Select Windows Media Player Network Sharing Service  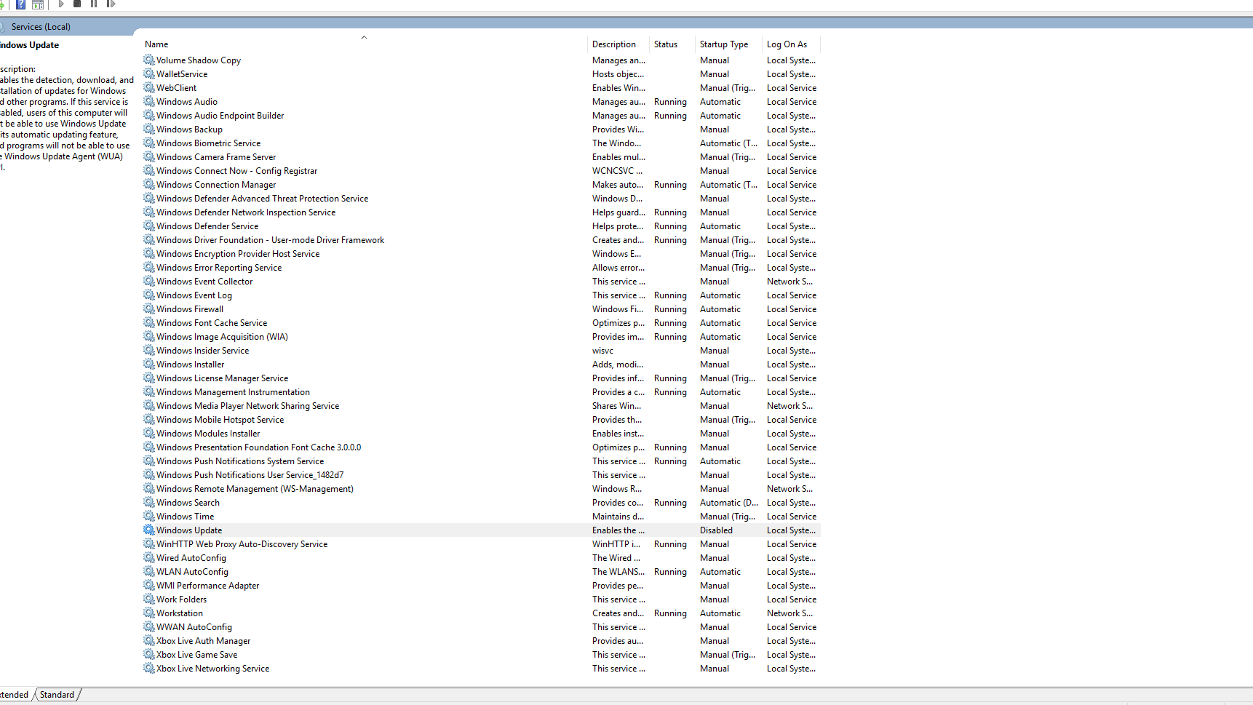tap(482, 405)
